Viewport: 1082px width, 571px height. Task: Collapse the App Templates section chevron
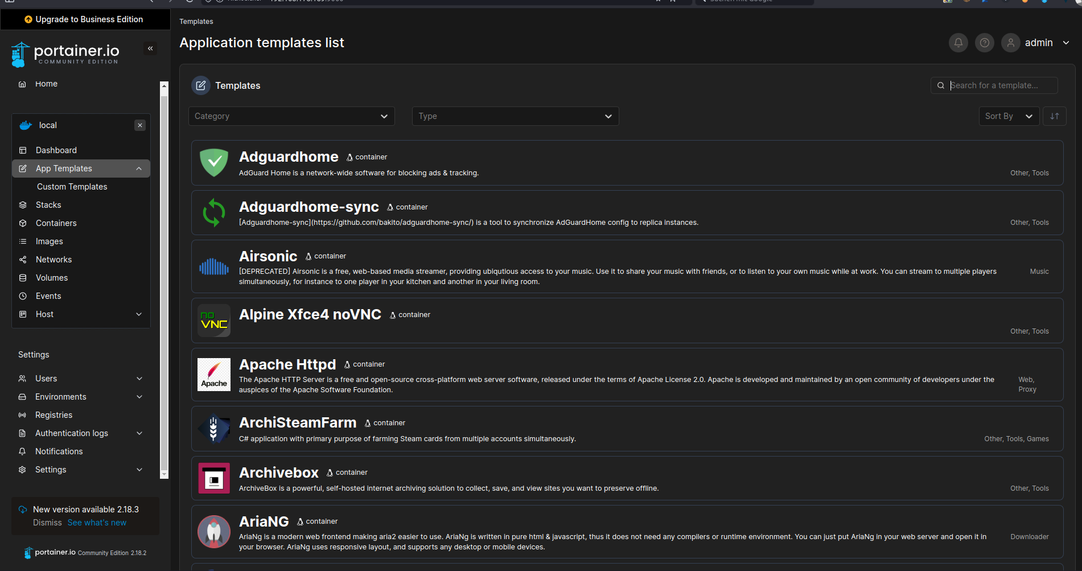click(x=139, y=169)
